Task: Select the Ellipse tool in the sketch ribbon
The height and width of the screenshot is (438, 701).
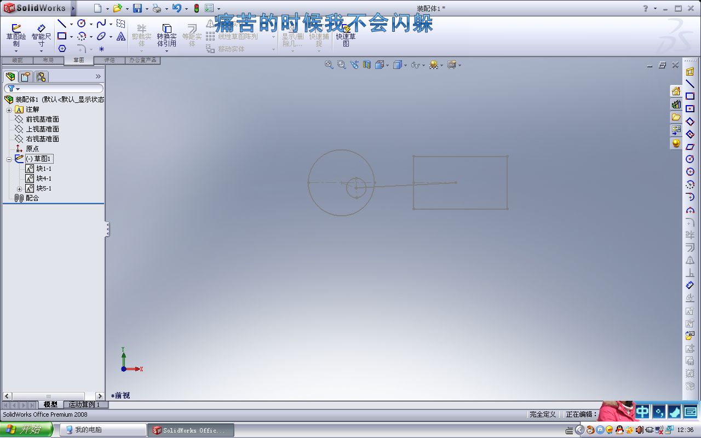Action: click(x=101, y=37)
